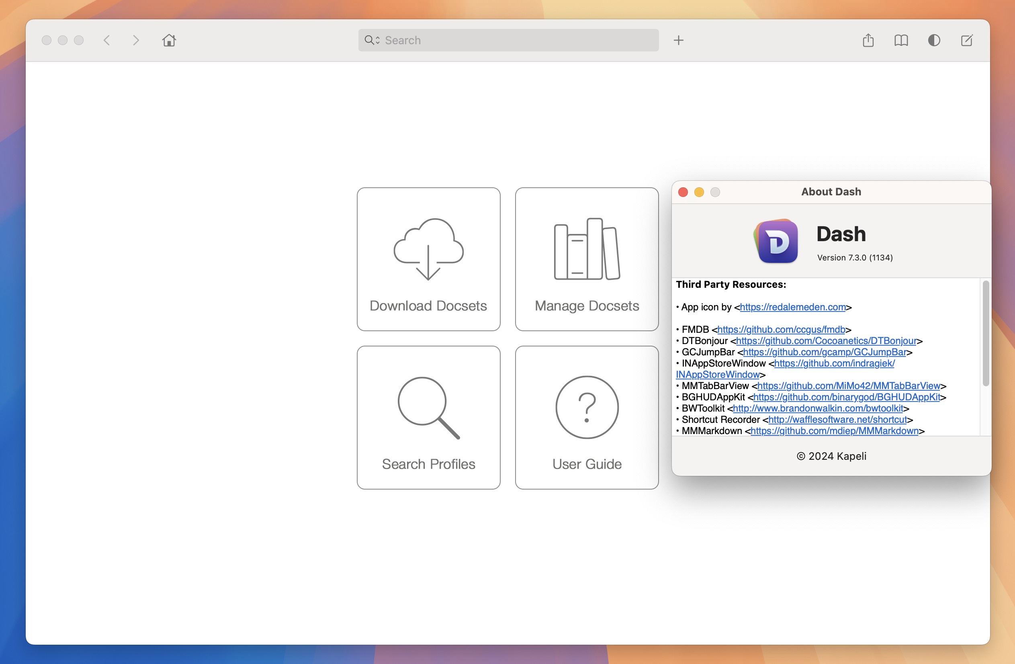Open a new tab with plus
The width and height of the screenshot is (1015, 664).
pos(679,40)
